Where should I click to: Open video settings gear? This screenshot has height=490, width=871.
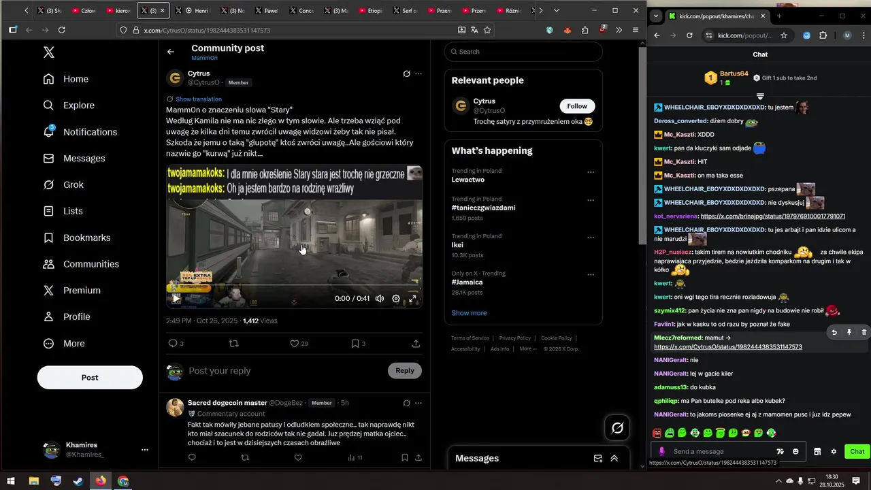[396, 298]
